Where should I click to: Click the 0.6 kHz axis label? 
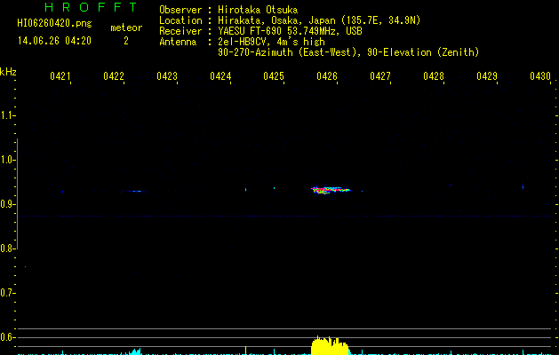(x=7, y=337)
